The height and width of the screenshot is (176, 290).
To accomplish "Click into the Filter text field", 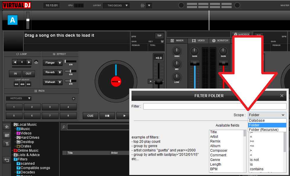I will (215, 106).
